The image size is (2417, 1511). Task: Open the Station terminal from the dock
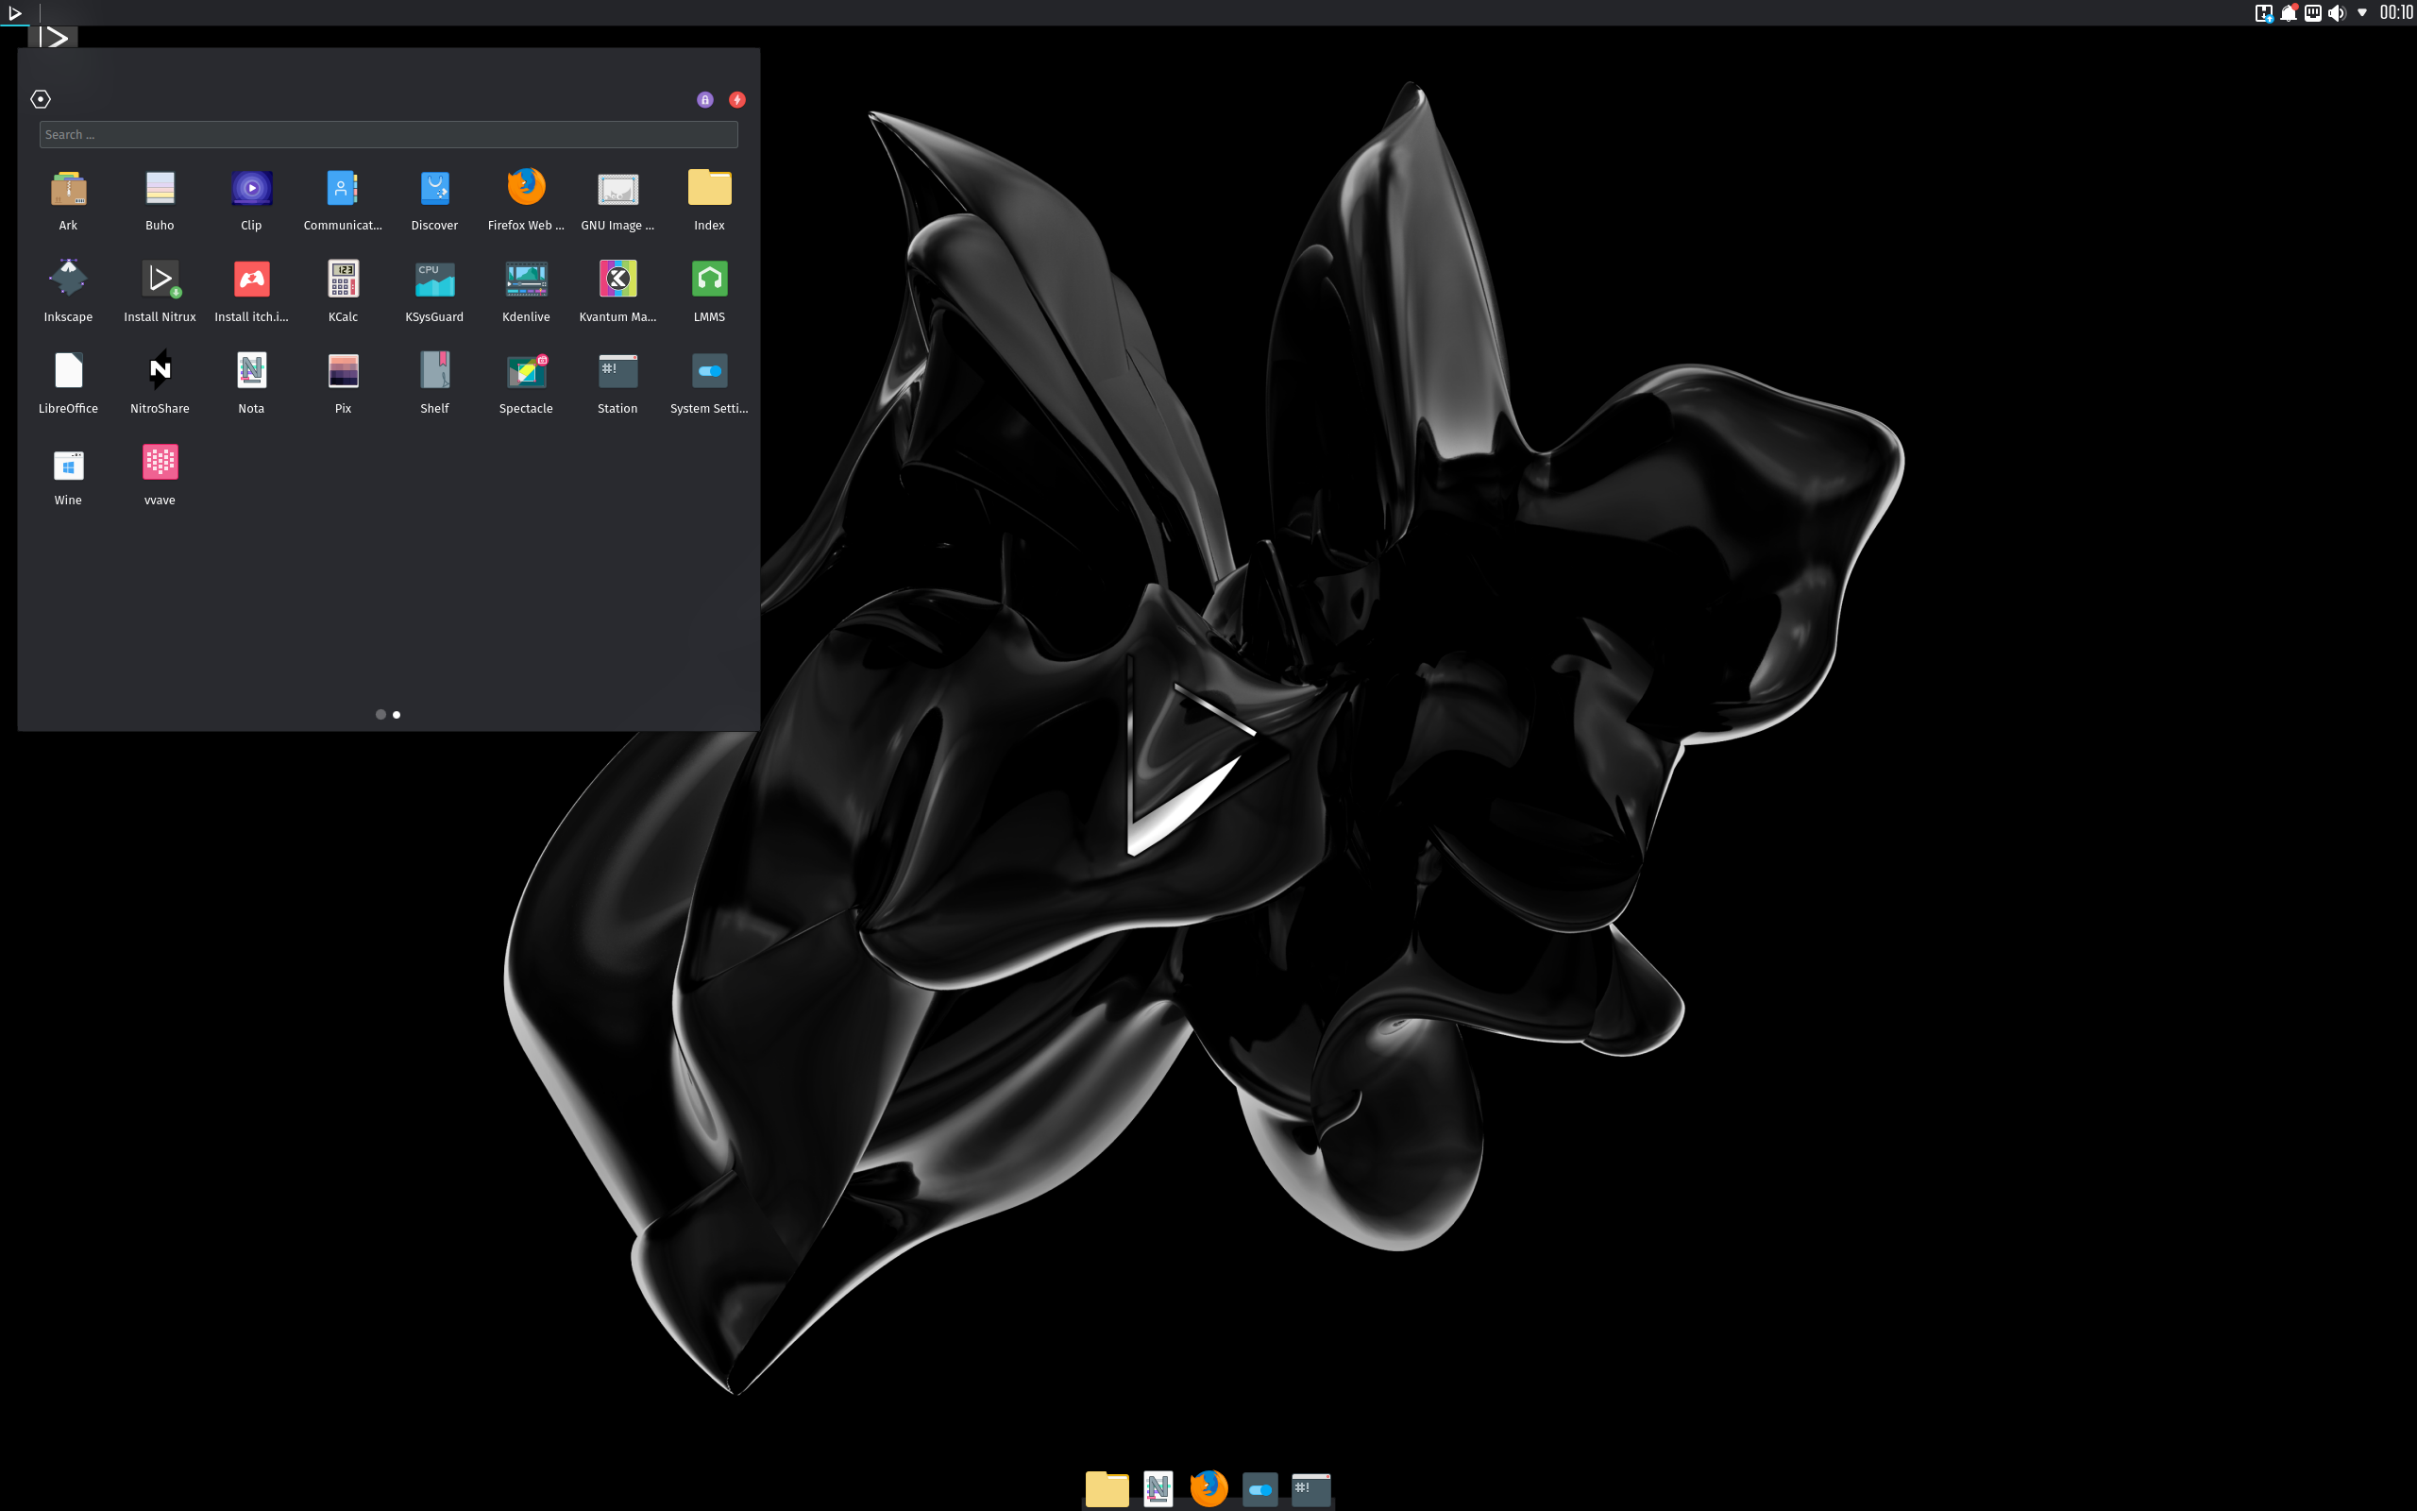click(x=1310, y=1488)
